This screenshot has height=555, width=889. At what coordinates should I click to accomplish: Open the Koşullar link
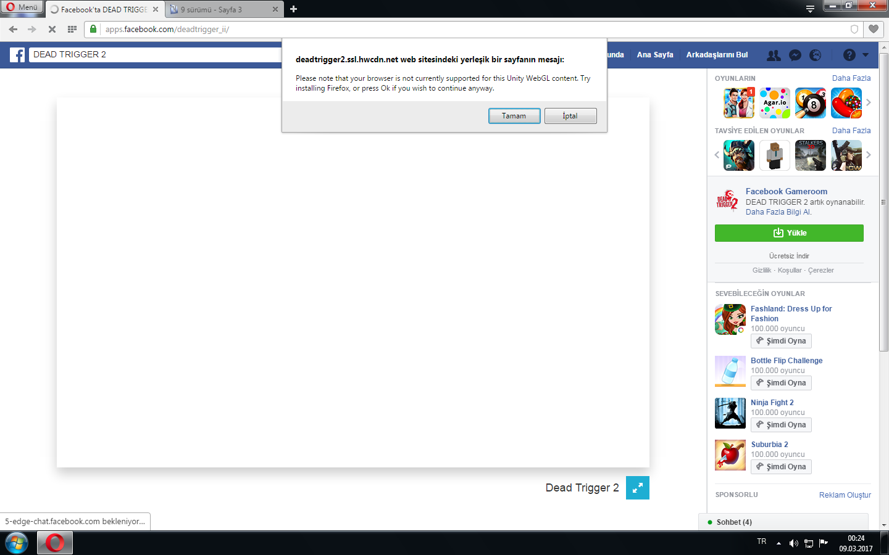(x=790, y=270)
